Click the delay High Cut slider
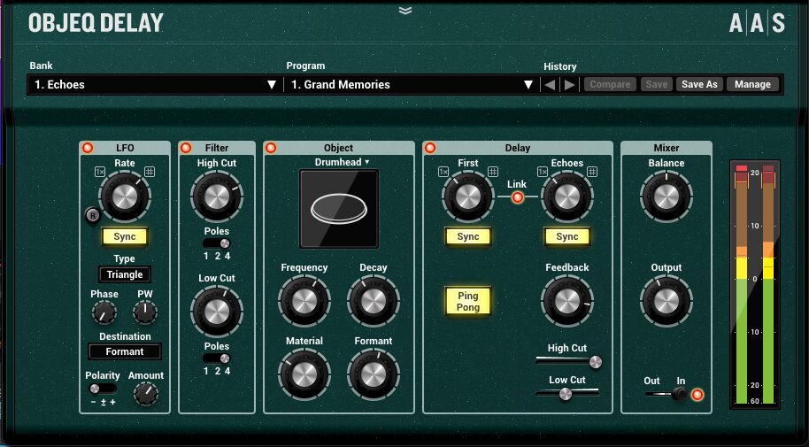Image resolution: width=809 pixels, height=447 pixels. [x=567, y=361]
